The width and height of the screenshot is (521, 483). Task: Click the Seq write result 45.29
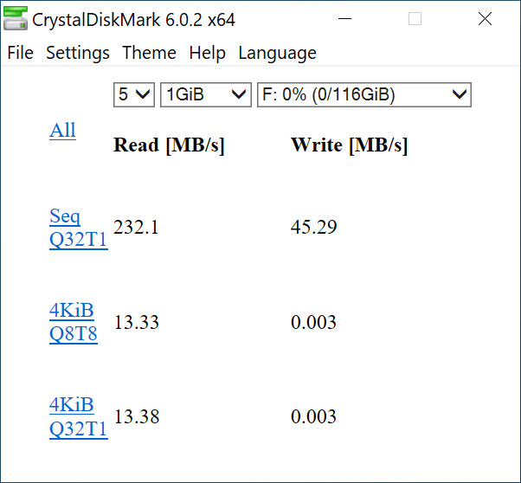[313, 228]
